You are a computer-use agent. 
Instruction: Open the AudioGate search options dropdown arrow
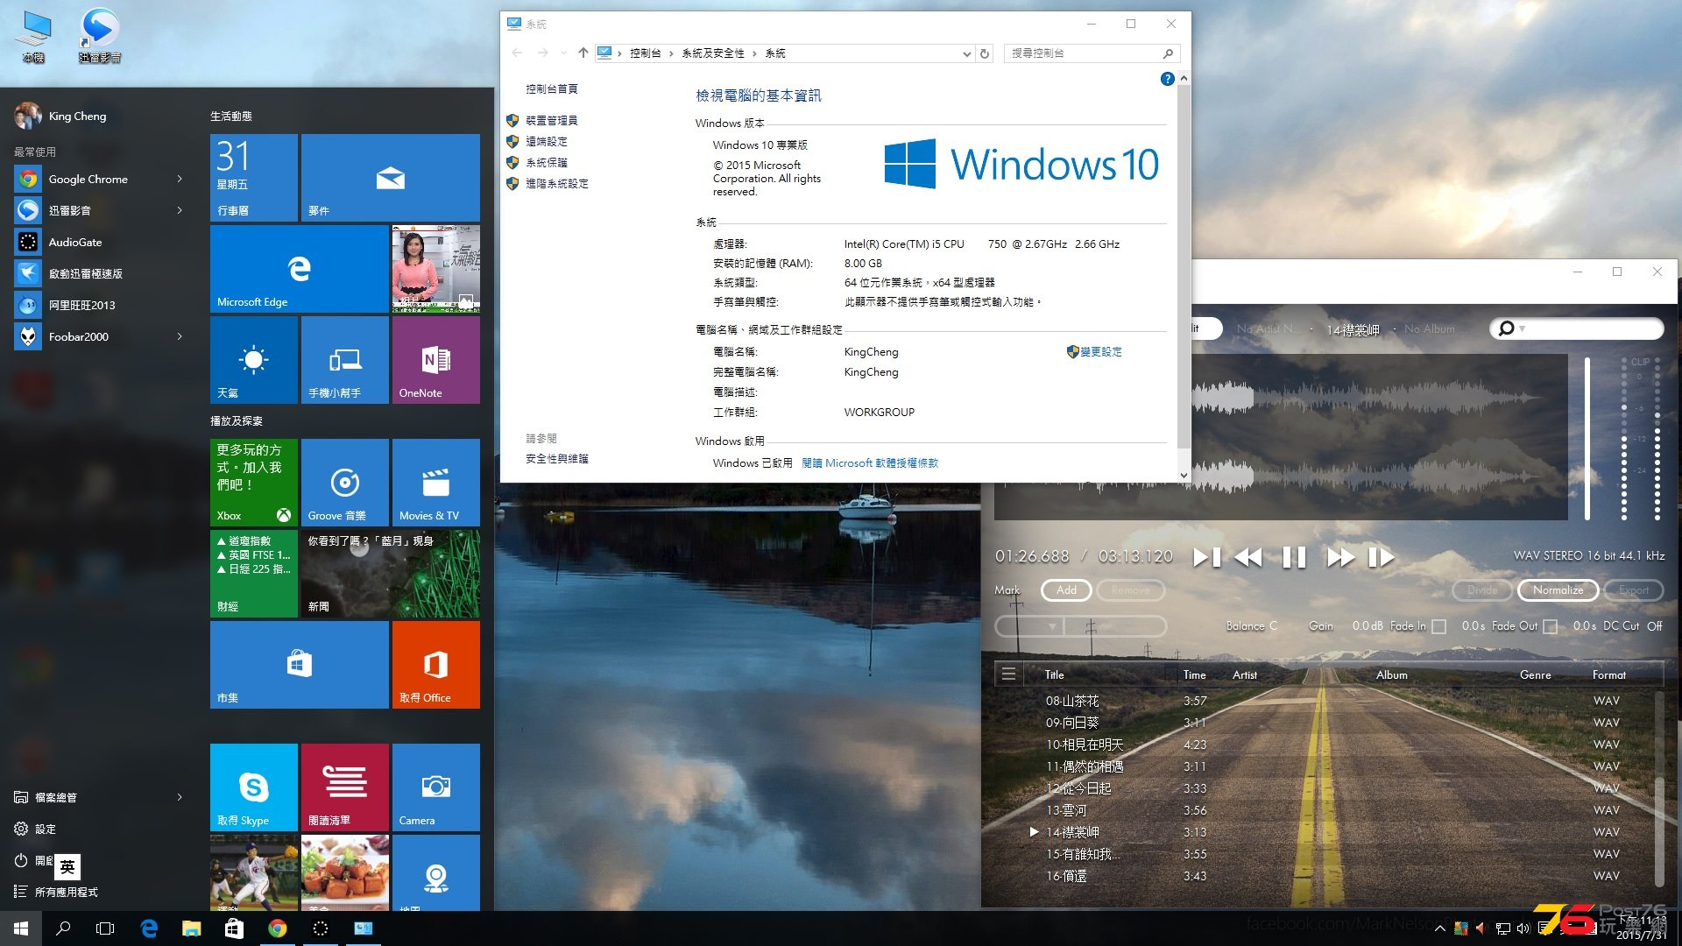click(x=1522, y=328)
